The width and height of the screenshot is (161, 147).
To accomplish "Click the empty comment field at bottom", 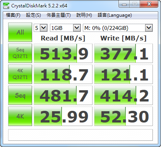I will pyautogui.click(x=80, y=135).
